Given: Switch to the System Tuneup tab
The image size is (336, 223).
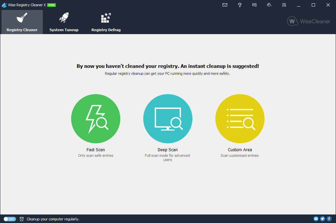Looking at the screenshot, I should (64, 21).
